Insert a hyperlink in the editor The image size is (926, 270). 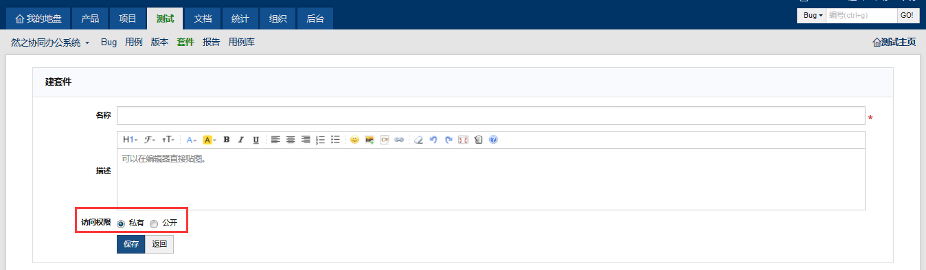tap(399, 140)
